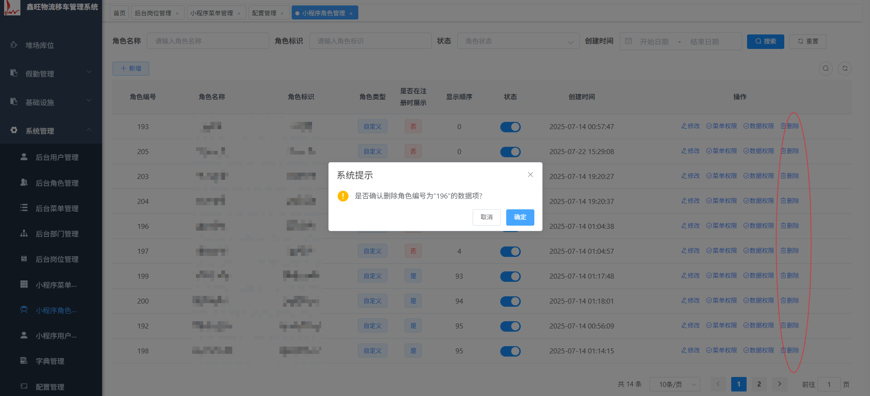Confirm deletion with the 确定 button
This screenshot has width=870, height=396.
pyautogui.click(x=520, y=217)
